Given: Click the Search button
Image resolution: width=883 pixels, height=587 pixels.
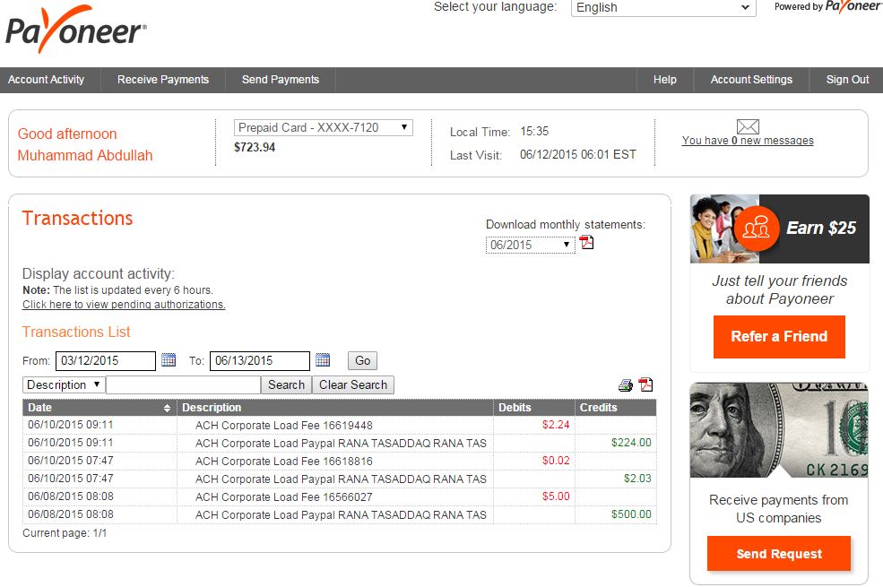Looking at the screenshot, I should click(x=286, y=385).
